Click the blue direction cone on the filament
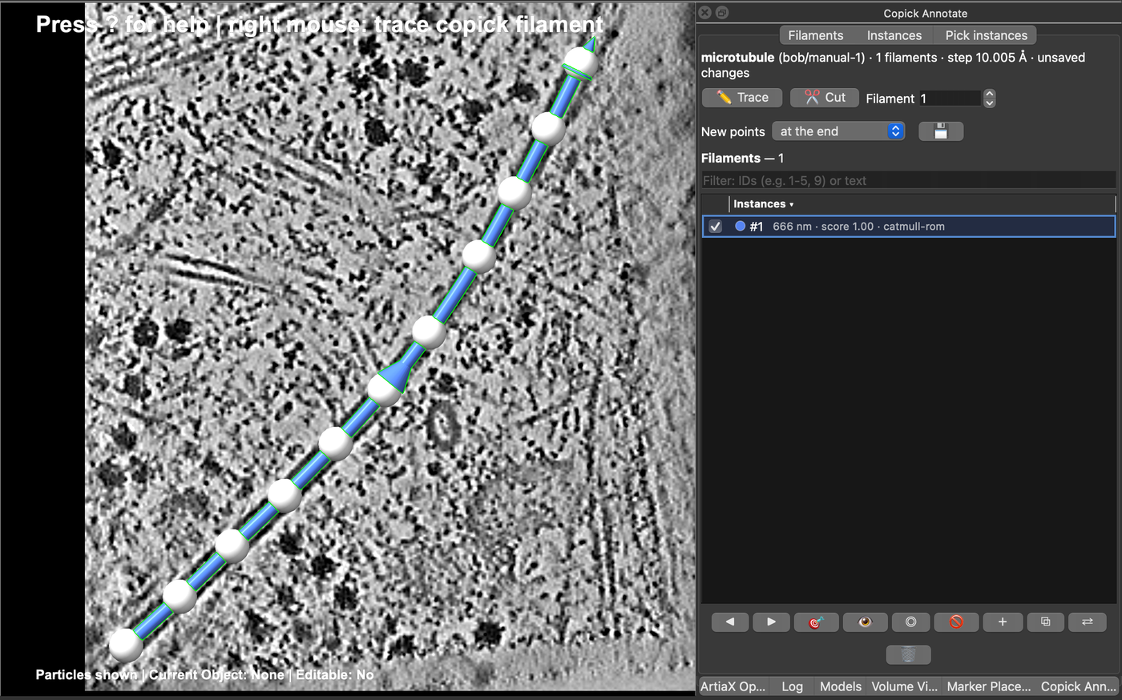The image size is (1122, 700). (x=397, y=374)
